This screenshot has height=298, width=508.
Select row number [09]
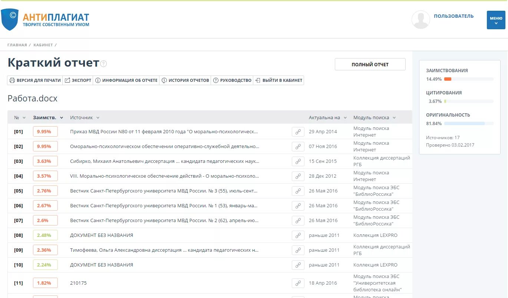[x=19, y=250]
